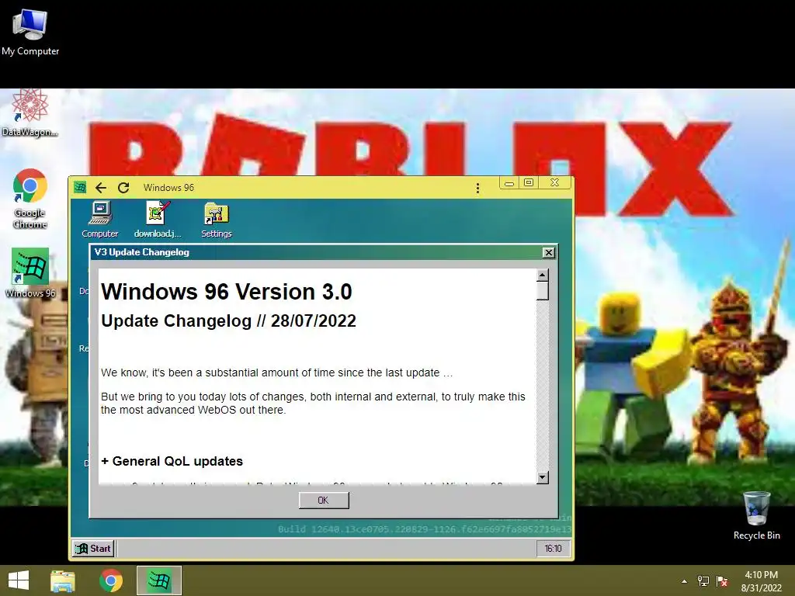
Task: Open the Settings icon inside Windows 96
Action: point(217,220)
